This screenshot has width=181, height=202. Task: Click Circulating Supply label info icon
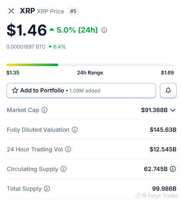63,169
